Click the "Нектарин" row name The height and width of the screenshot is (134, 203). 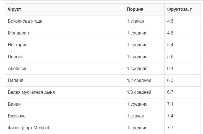(18, 45)
